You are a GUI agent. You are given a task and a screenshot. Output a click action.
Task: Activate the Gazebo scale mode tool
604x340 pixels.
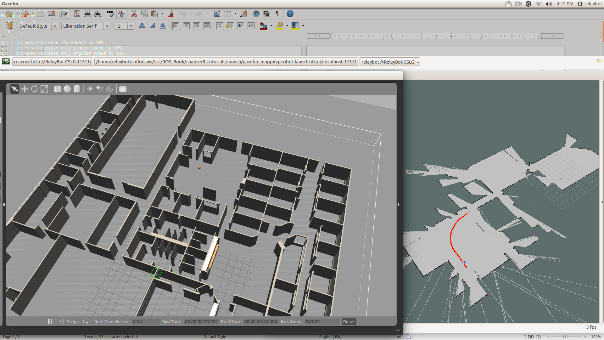click(x=44, y=89)
